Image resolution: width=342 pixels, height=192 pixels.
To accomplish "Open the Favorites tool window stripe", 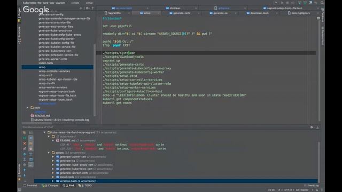I will click(x=19, y=172).
